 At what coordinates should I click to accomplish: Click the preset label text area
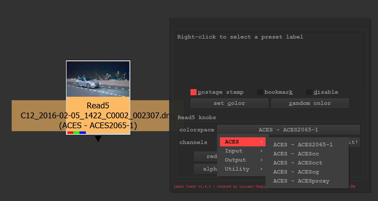click(x=269, y=58)
